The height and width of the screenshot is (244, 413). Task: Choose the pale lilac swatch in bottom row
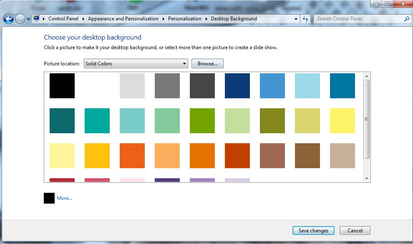point(237,180)
